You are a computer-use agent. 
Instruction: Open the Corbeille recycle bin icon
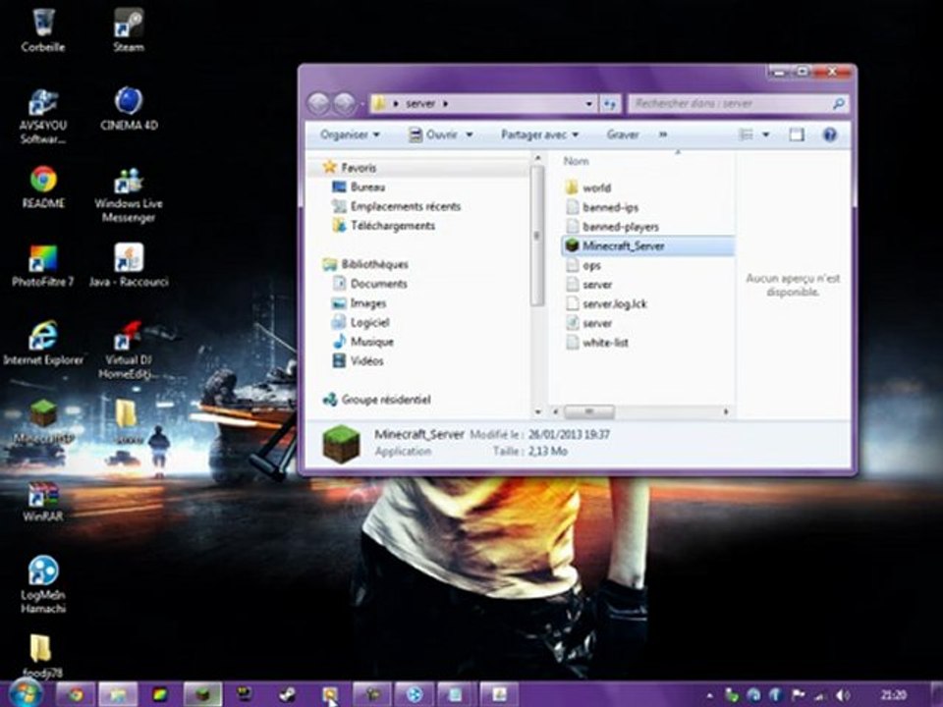42,28
